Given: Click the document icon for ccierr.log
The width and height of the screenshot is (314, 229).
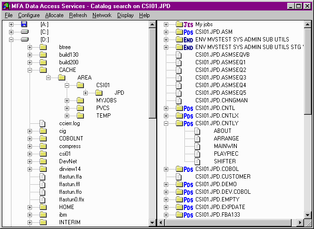Looking at the screenshot, I should coord(43,123).
